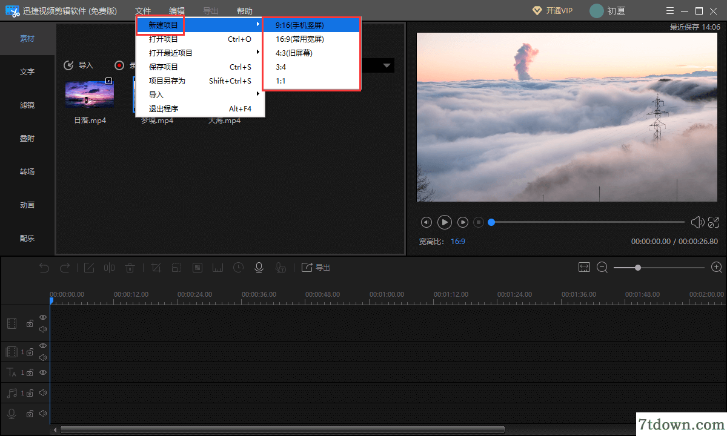Click the mosaic icon in timeline toolbar

tap(197, 268)
